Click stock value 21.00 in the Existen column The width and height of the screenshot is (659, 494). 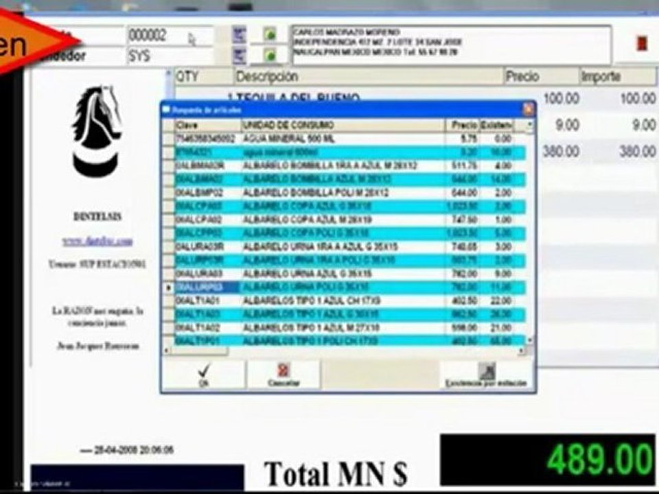point(500,328)
